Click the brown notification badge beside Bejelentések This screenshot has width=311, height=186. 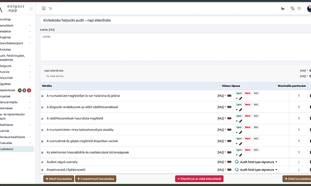coord(20,90)
